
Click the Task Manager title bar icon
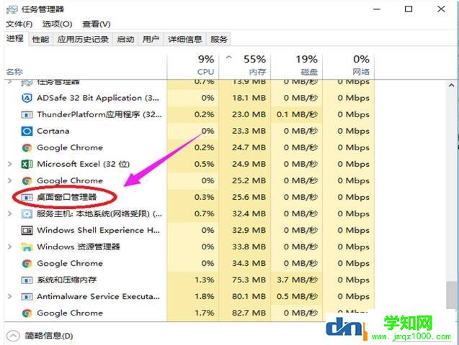coord(12,9)
